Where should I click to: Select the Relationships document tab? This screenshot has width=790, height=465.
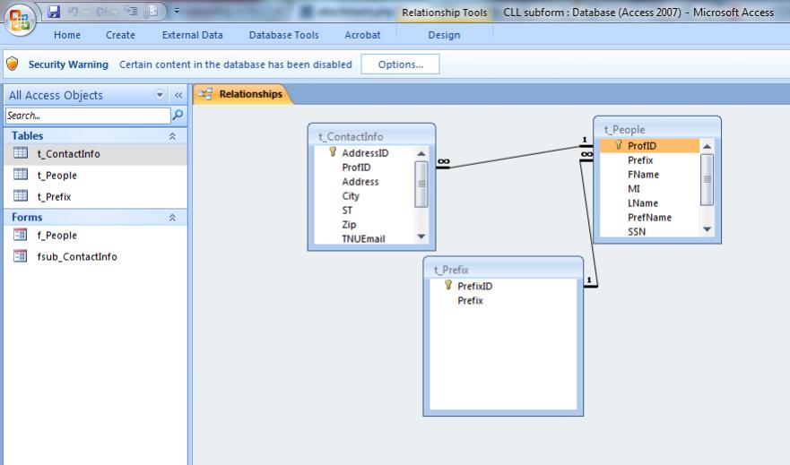pos(242,94)
